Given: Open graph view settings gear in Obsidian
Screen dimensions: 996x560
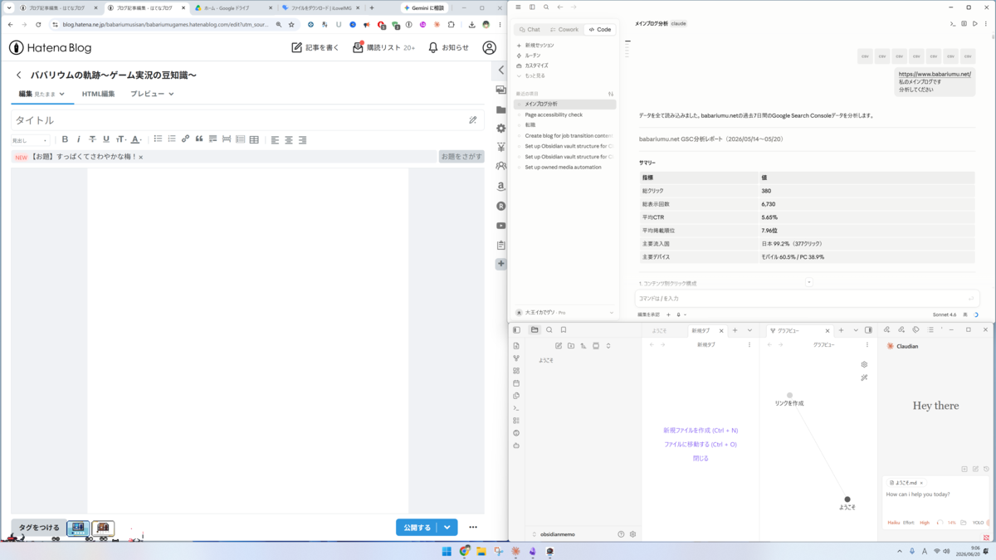Looking at the screenshot, I should pos(864,364).
